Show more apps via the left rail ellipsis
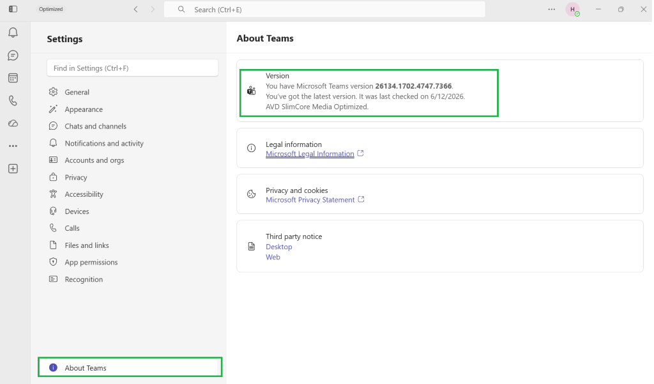Screen dimensions: 654x384 coord(13,146)
